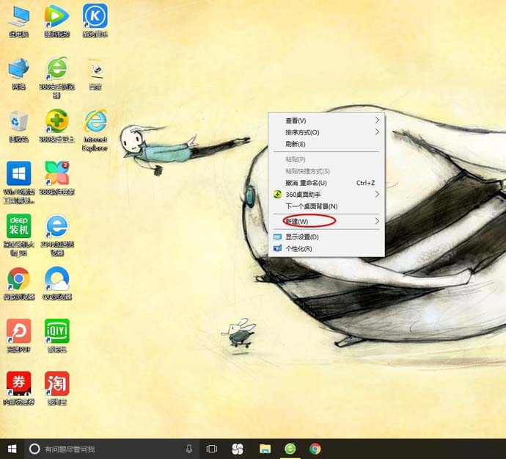Launch QQ Browser desktop shortcut

[56, 283]
